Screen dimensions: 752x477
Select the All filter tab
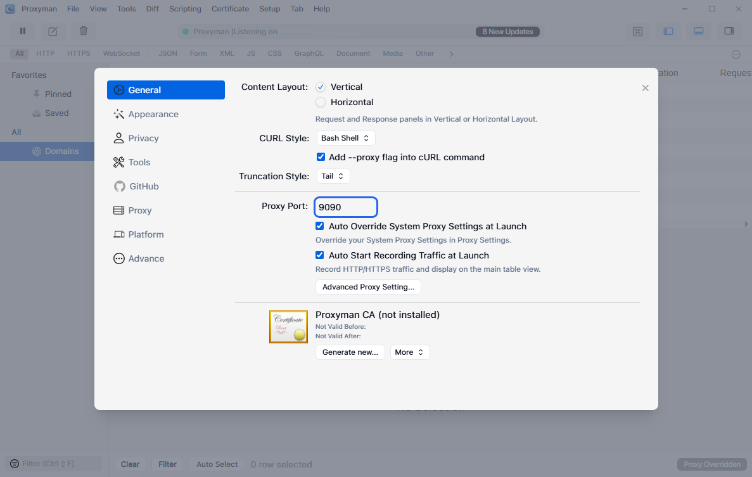point(19,54)
